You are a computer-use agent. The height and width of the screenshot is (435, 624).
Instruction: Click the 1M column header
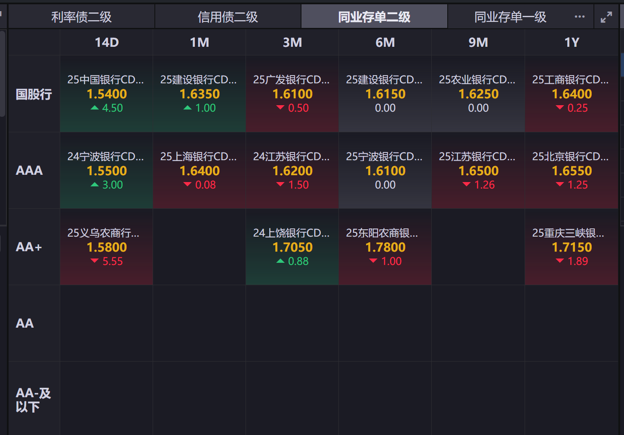tap(200, 43)
